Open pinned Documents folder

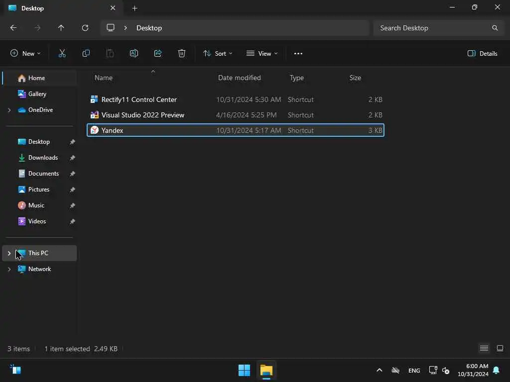(40, 174)
